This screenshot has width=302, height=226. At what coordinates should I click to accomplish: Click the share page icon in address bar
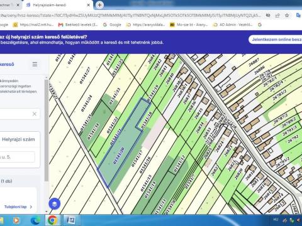277,16
